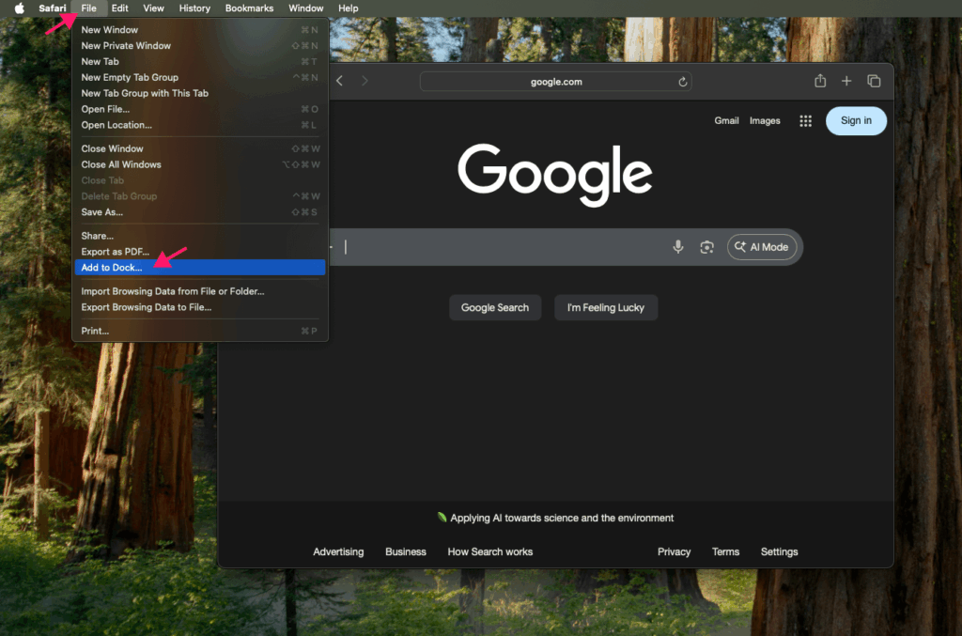Open the Settings footer link

tap(779, 551)
